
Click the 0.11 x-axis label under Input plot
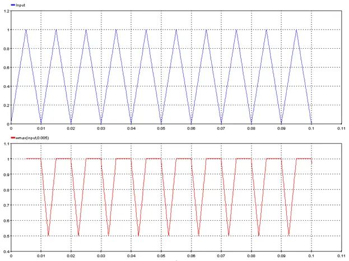tap(341, 128)
